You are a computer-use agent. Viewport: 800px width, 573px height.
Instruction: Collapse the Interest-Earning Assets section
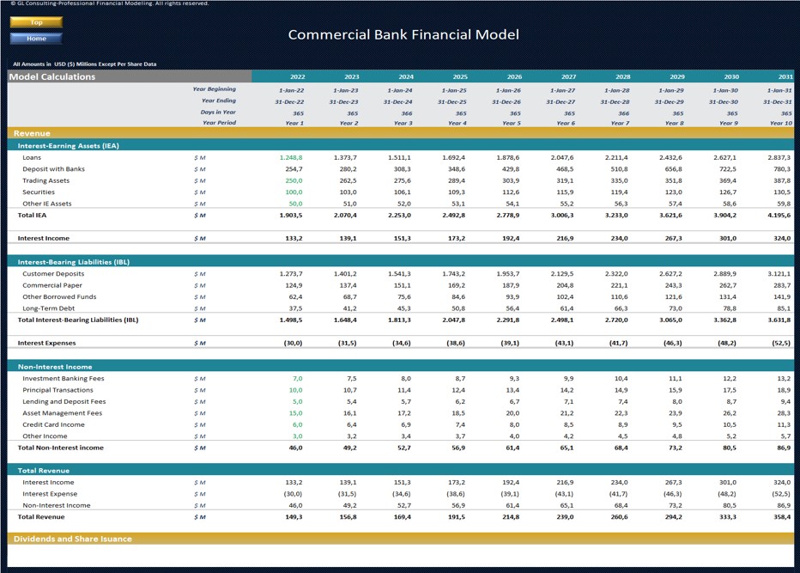point(77,145)
